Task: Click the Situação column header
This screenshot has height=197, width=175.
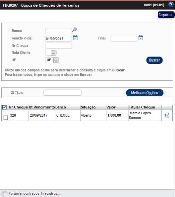Action: click(x=93, y=107)
